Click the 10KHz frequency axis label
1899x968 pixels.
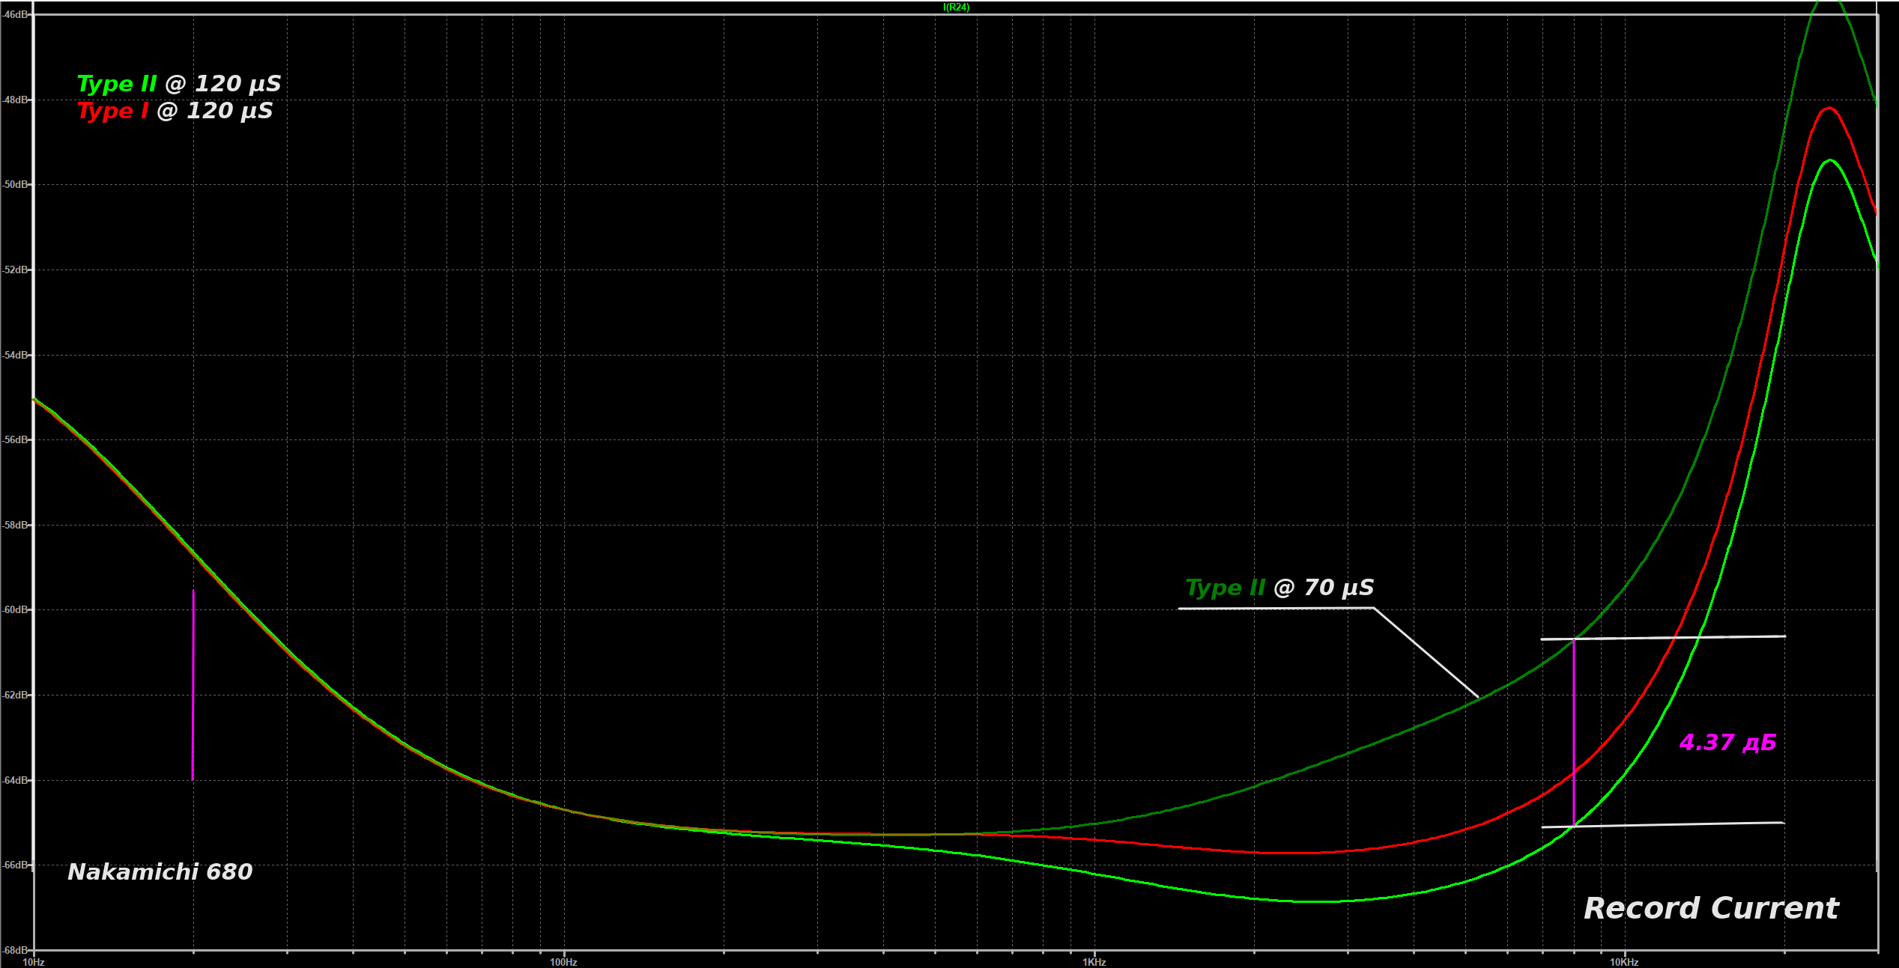[x=1624, y=962]
